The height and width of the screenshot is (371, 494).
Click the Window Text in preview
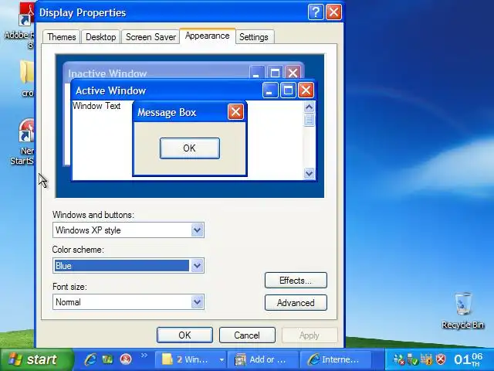pos(96,106)
